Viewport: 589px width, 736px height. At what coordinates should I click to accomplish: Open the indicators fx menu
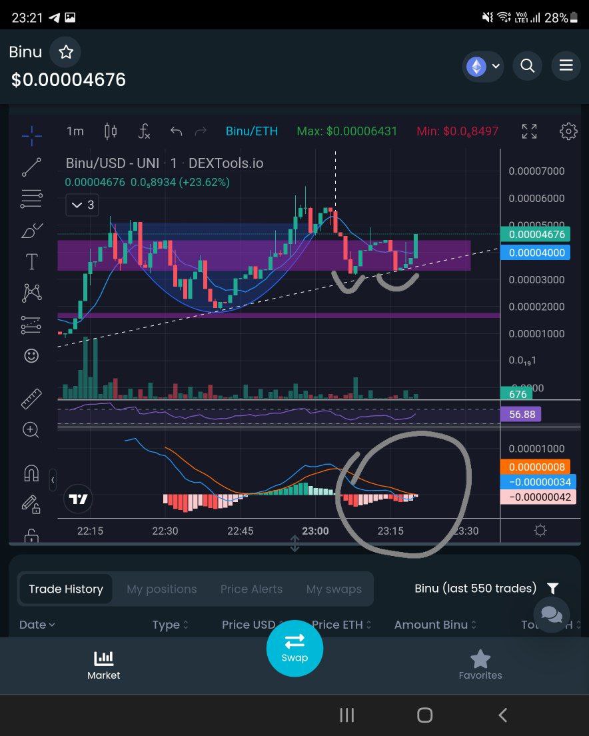click(x=144, y=131)
